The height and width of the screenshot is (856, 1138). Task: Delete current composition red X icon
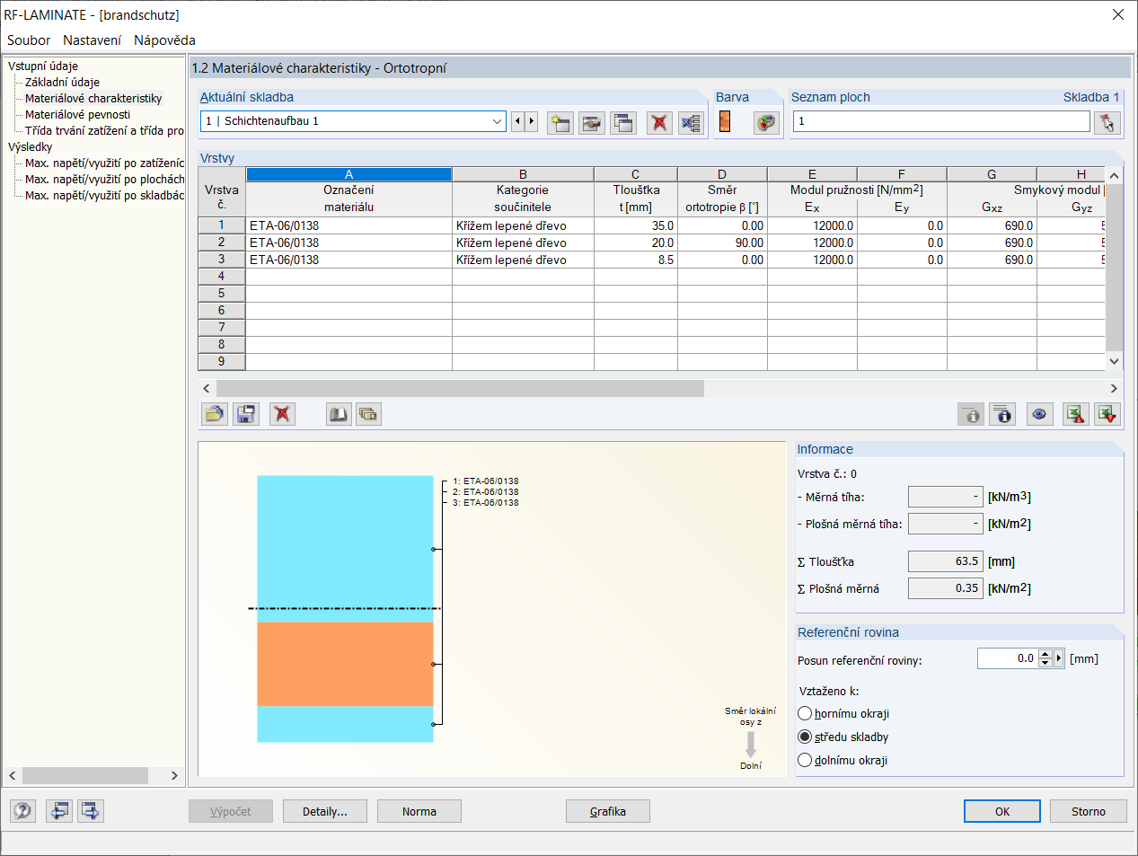659,122
